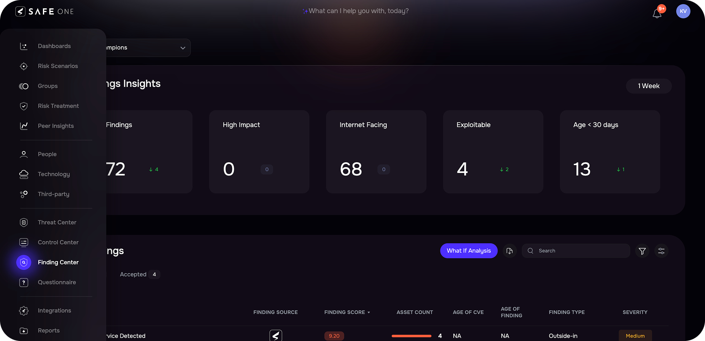Open the High Impact card
The image size is (705, 341).
(259, 152)
